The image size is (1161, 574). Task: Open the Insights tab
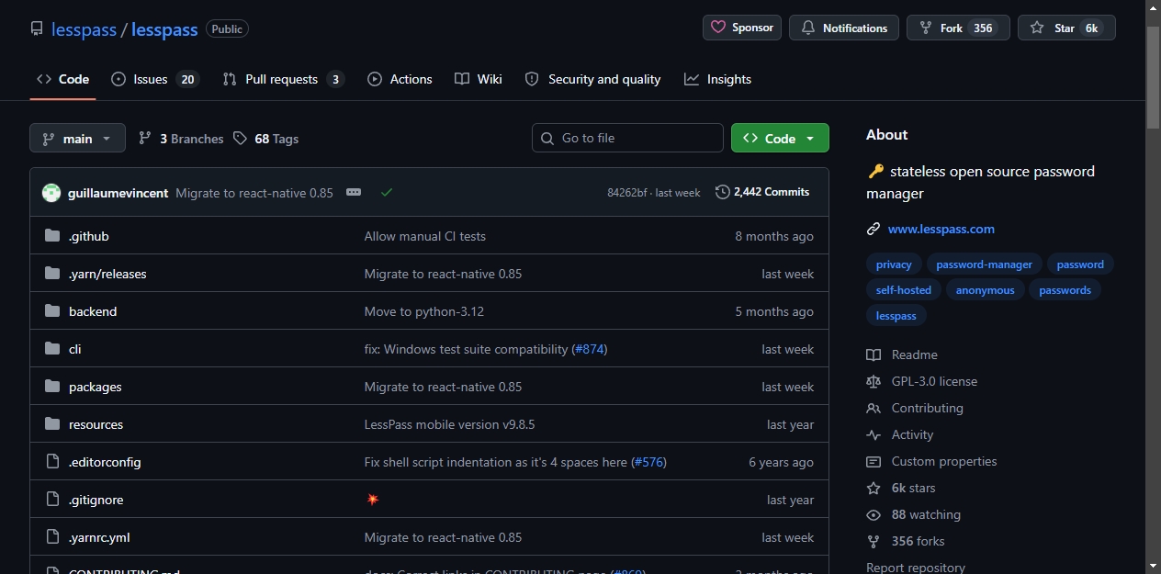717,79
